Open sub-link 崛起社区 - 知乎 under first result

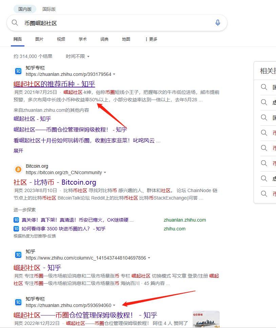coord(32,119)
